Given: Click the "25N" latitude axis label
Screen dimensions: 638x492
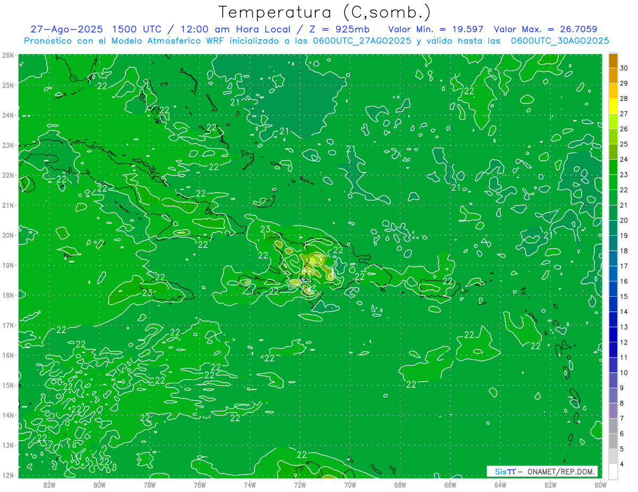Looking at the screenshot, I should click(x=8, y=85).
